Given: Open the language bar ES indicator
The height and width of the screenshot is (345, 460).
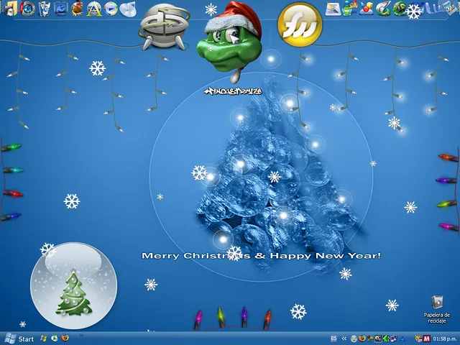Looking at the screenshot, I should click(333, 339).
